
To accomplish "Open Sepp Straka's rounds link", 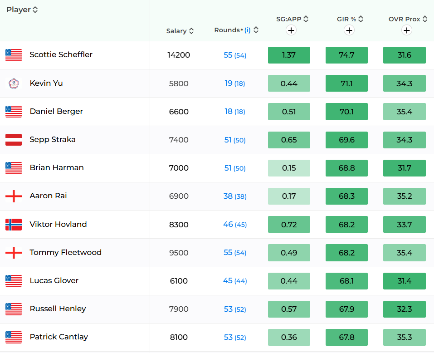I will click(x=235, y=140).
